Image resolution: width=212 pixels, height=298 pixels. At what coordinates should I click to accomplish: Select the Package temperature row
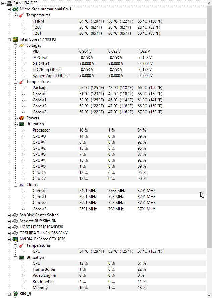point(40,88)
